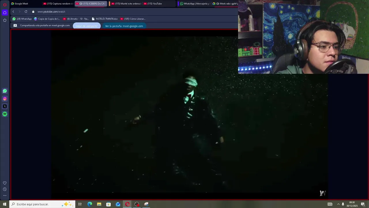369x208 pixels.
Task: Switch to WhatsApp Mensajería tab
Action: click(195, 4)
